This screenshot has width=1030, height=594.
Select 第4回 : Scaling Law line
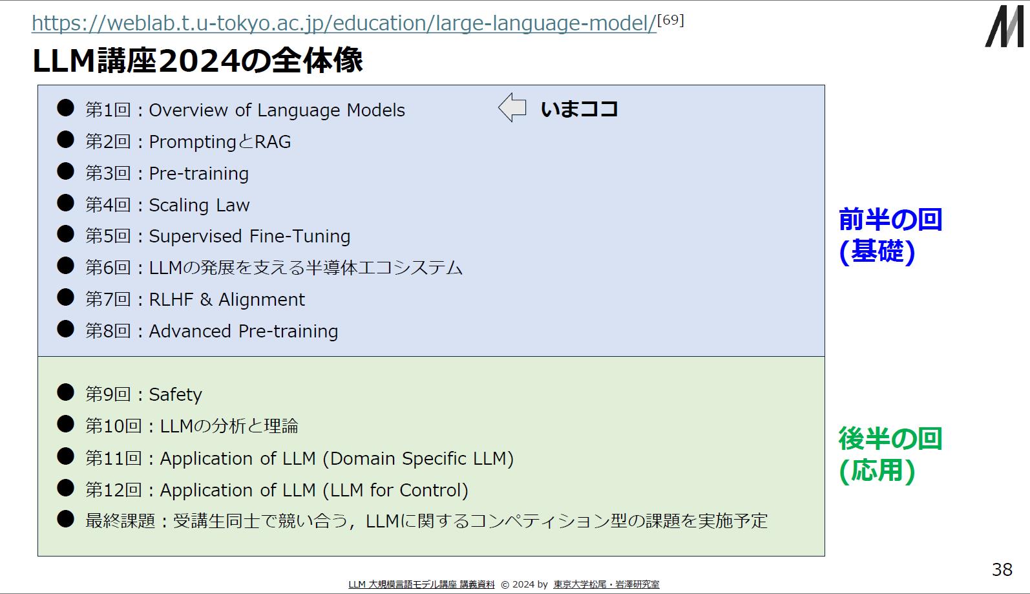[x=167, y=205]
